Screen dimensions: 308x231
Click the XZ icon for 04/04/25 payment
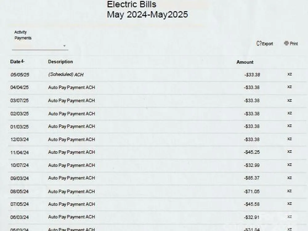tap(290, 87)
